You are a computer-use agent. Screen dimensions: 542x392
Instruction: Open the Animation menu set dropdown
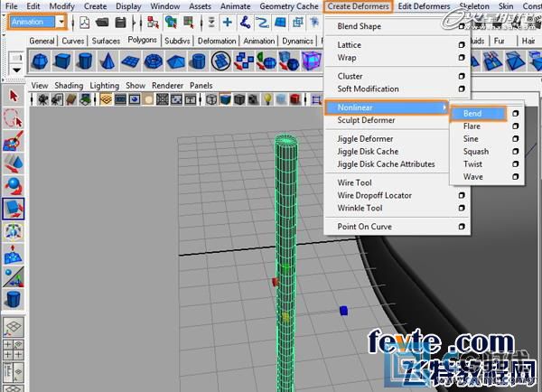(x=61, y=22)
